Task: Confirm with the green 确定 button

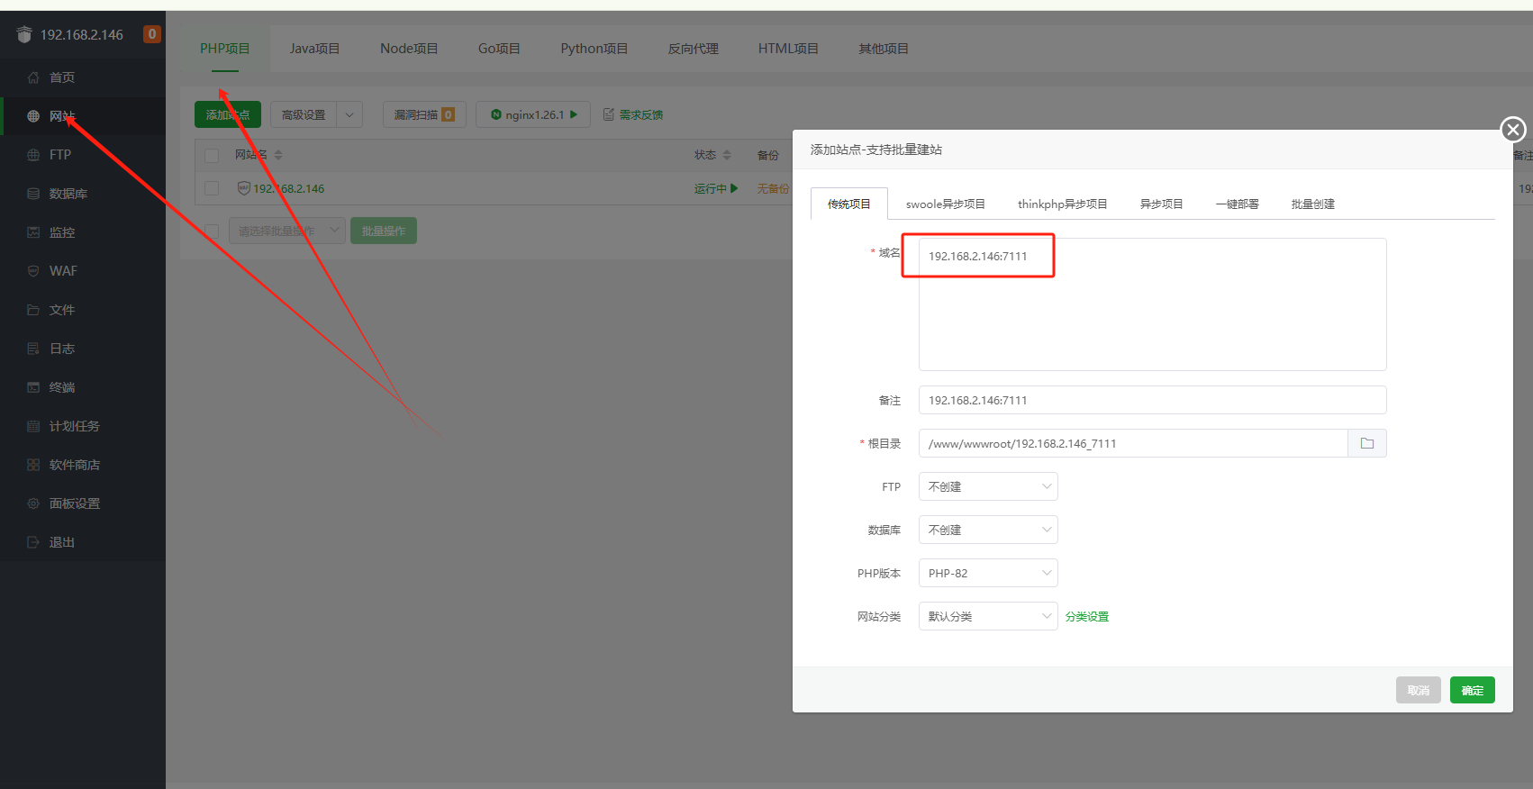Action: pyautogui.click(x=1473, y=690)
